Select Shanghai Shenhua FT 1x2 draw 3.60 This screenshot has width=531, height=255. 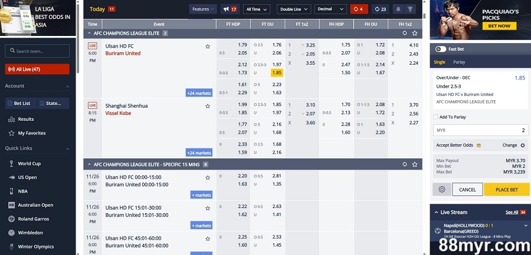[310, 122]
